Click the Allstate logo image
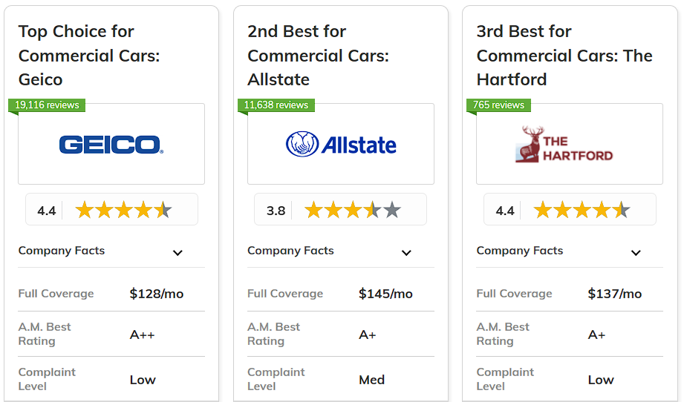Image resolution: width=684 pixels, height=402 pixels. tap(341, 144)
